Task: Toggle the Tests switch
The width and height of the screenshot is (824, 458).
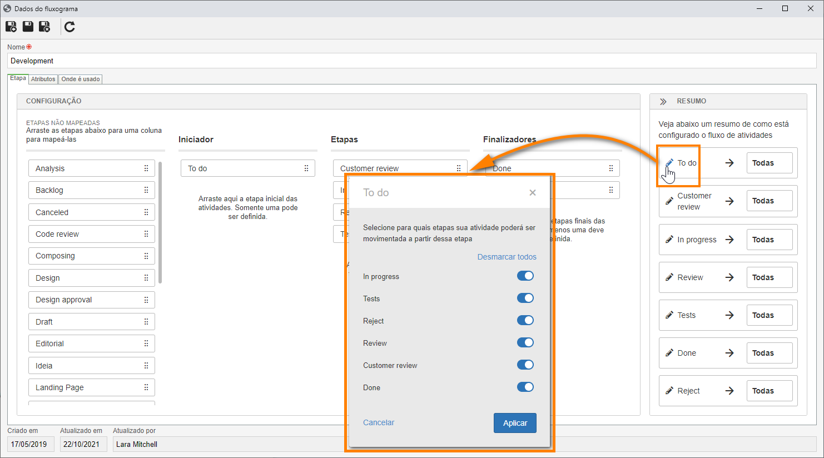Action: [525, 298]
